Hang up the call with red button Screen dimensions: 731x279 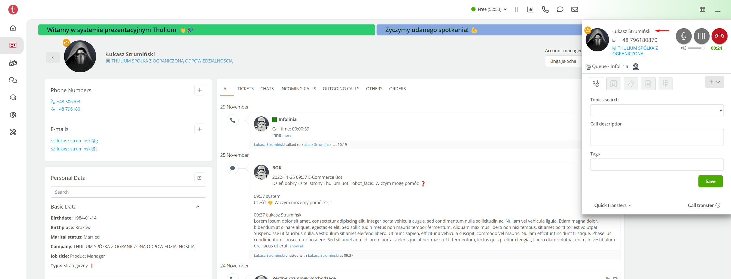[719, 36]
